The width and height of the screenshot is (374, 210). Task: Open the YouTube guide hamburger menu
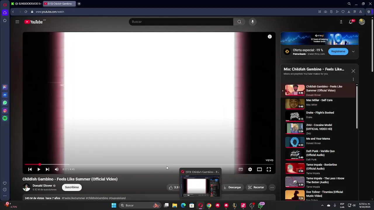pos(17,22)
